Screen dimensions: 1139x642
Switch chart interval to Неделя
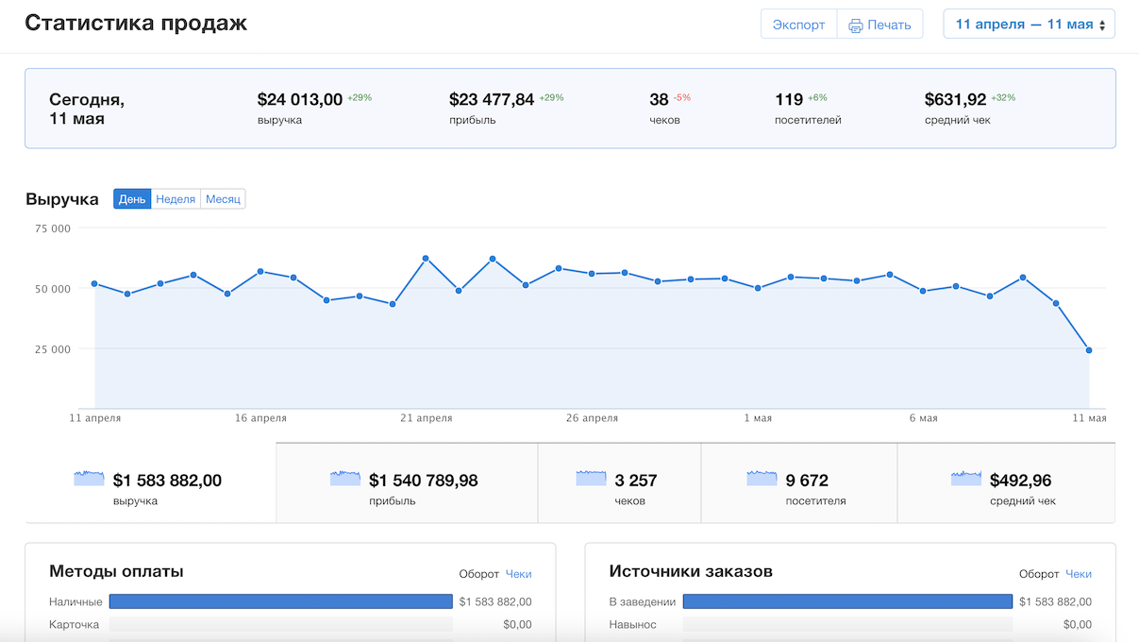coord(176,199)
